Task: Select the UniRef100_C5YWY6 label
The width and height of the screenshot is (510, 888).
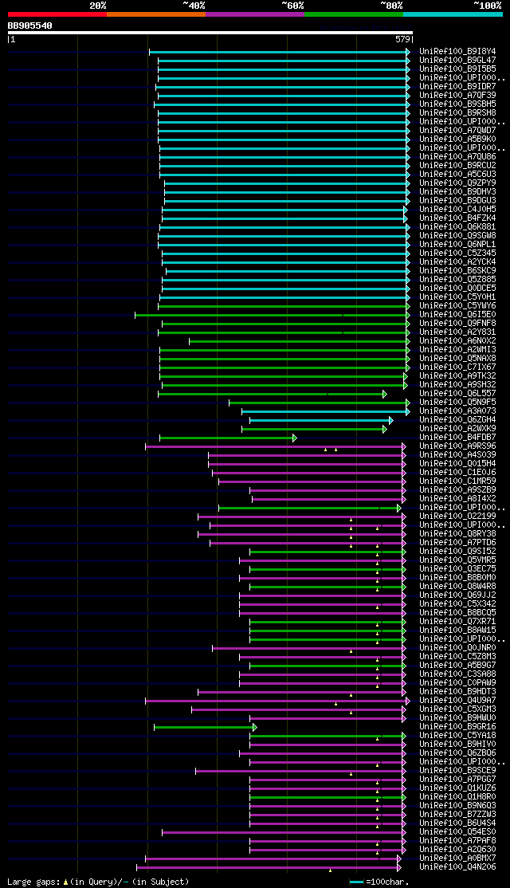Action: pos(457,306)
